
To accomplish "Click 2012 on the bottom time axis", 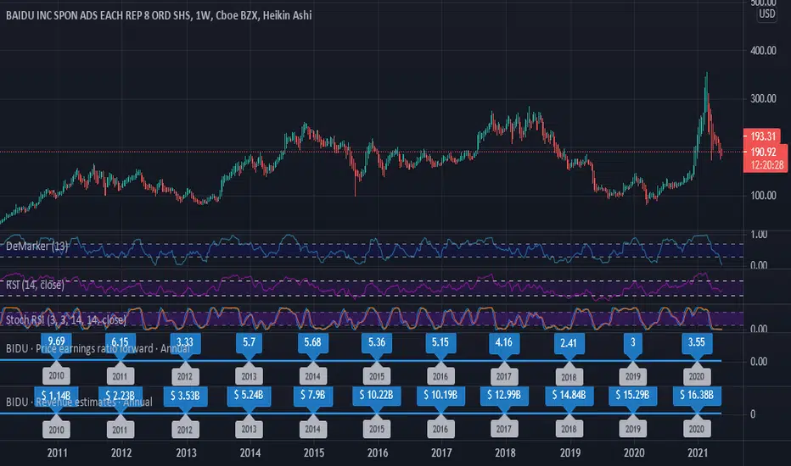I will [x=121, y=452].
